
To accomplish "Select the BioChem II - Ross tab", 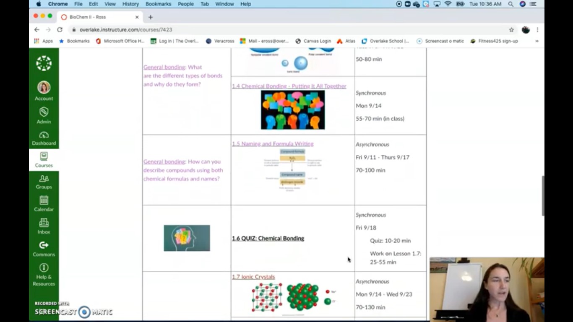I will pyautogui.click(x=100, y=17).
